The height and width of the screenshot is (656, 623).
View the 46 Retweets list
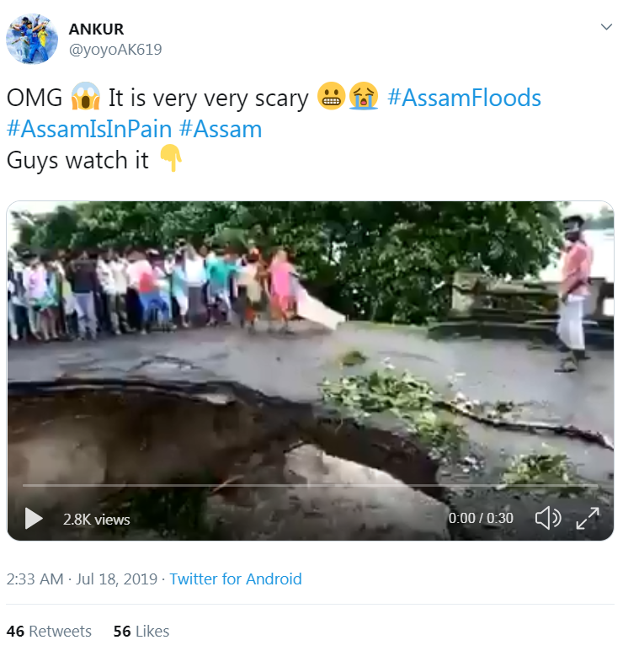click(49, 631)
